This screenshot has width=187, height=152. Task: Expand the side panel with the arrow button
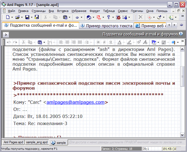(6, 35)
